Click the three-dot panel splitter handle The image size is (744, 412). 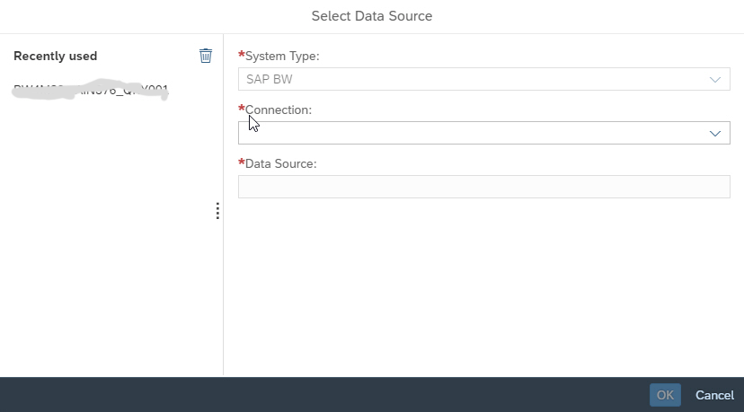pos(217,211)
